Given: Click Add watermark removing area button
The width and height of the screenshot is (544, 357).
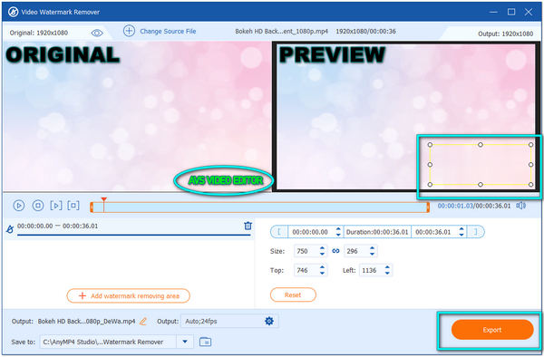Looking at the screenshot, I should pyautogui.click(x=129, y=295).
